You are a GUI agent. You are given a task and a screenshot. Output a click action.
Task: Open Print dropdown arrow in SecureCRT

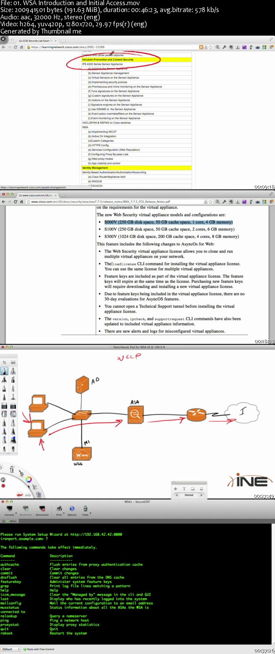coord(64,513)
